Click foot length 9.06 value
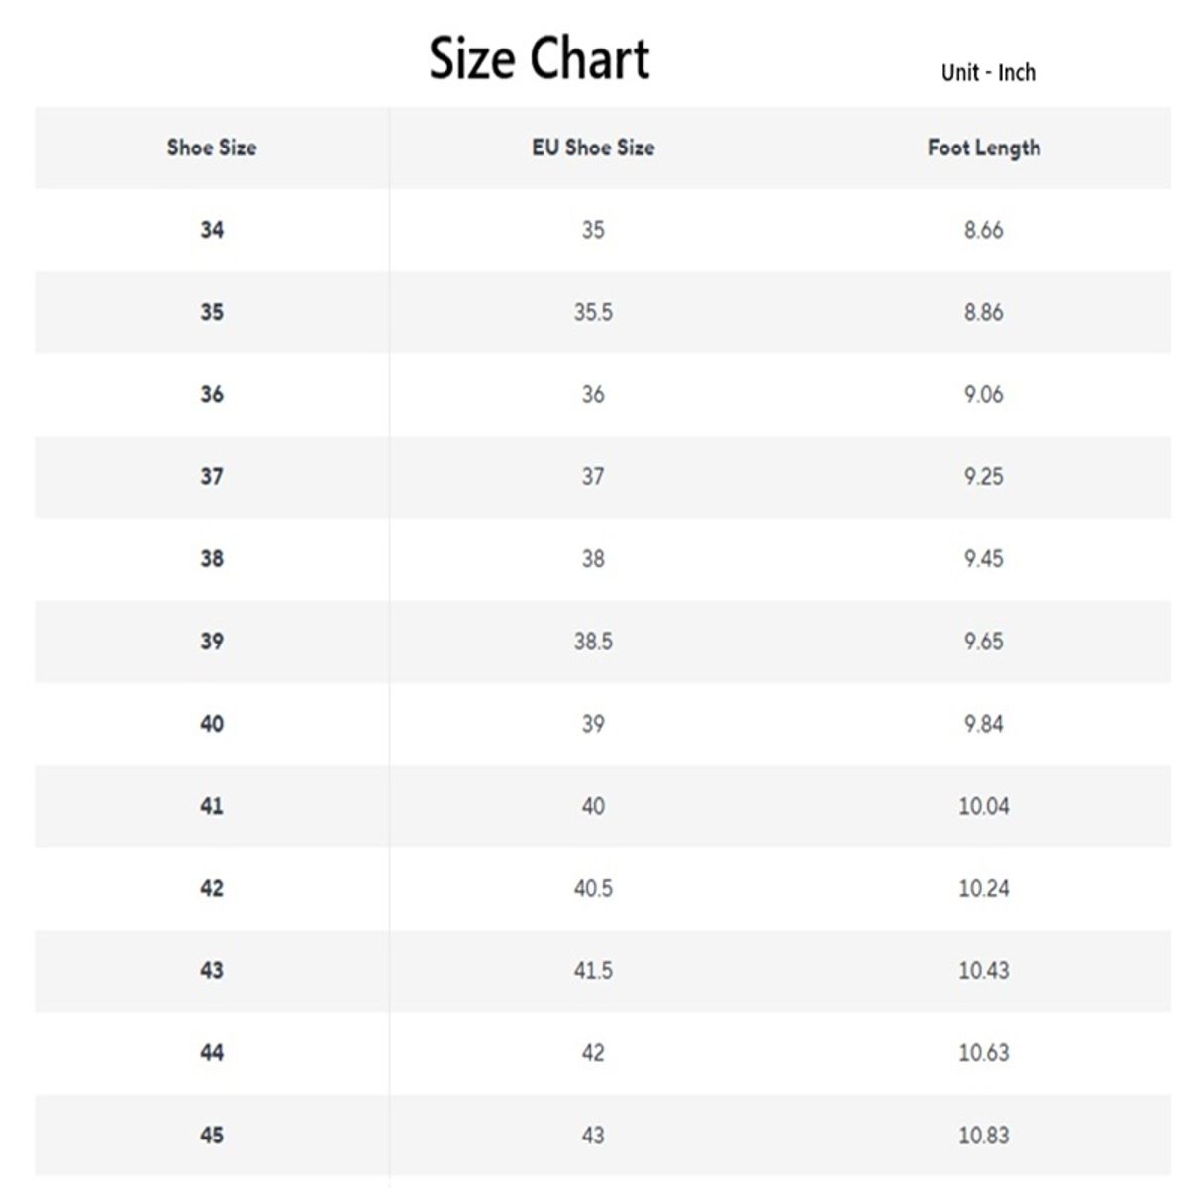Image resolution: width=1188 pixels, height=1188 pixels. pos(984,394)
